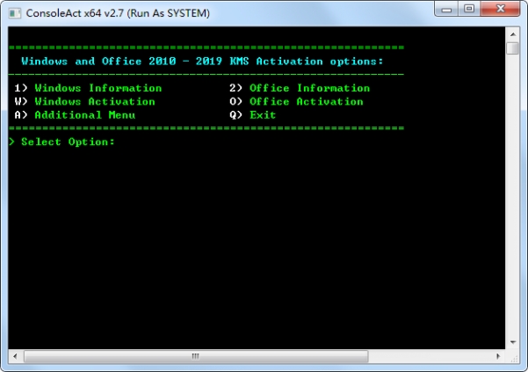The width and height of the screenshot is (528, 372).
Task: Click the 'Windows Activation' option text
Action: pos(95,102)
